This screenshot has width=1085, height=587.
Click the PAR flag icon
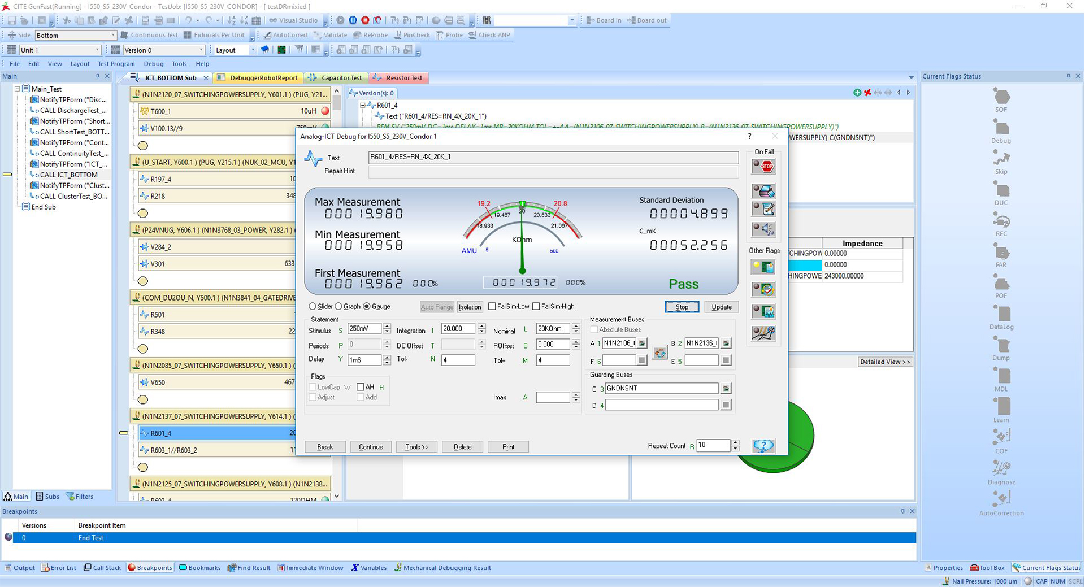pyautogui.click(x=1001, y=252)
